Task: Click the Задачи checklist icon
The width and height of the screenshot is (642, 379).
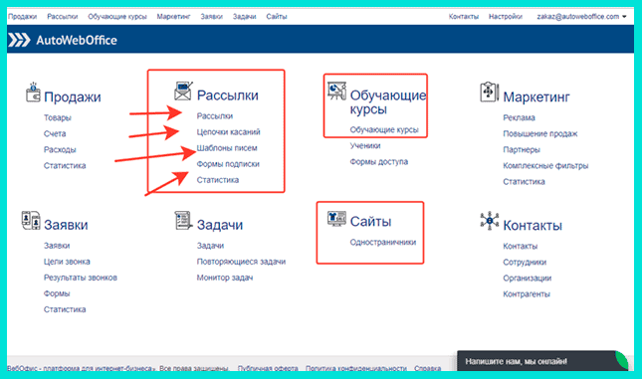Action: (183, 220)
